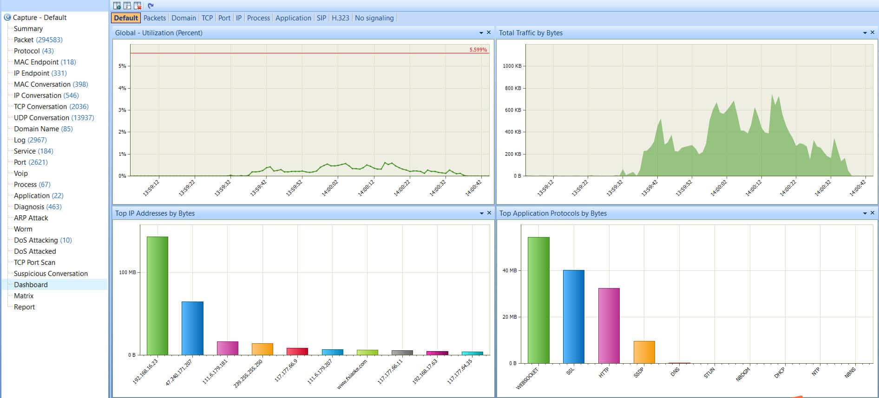Switch to the Process dashboard tab
The image size is (879, 398).
(x=258, y=18)
